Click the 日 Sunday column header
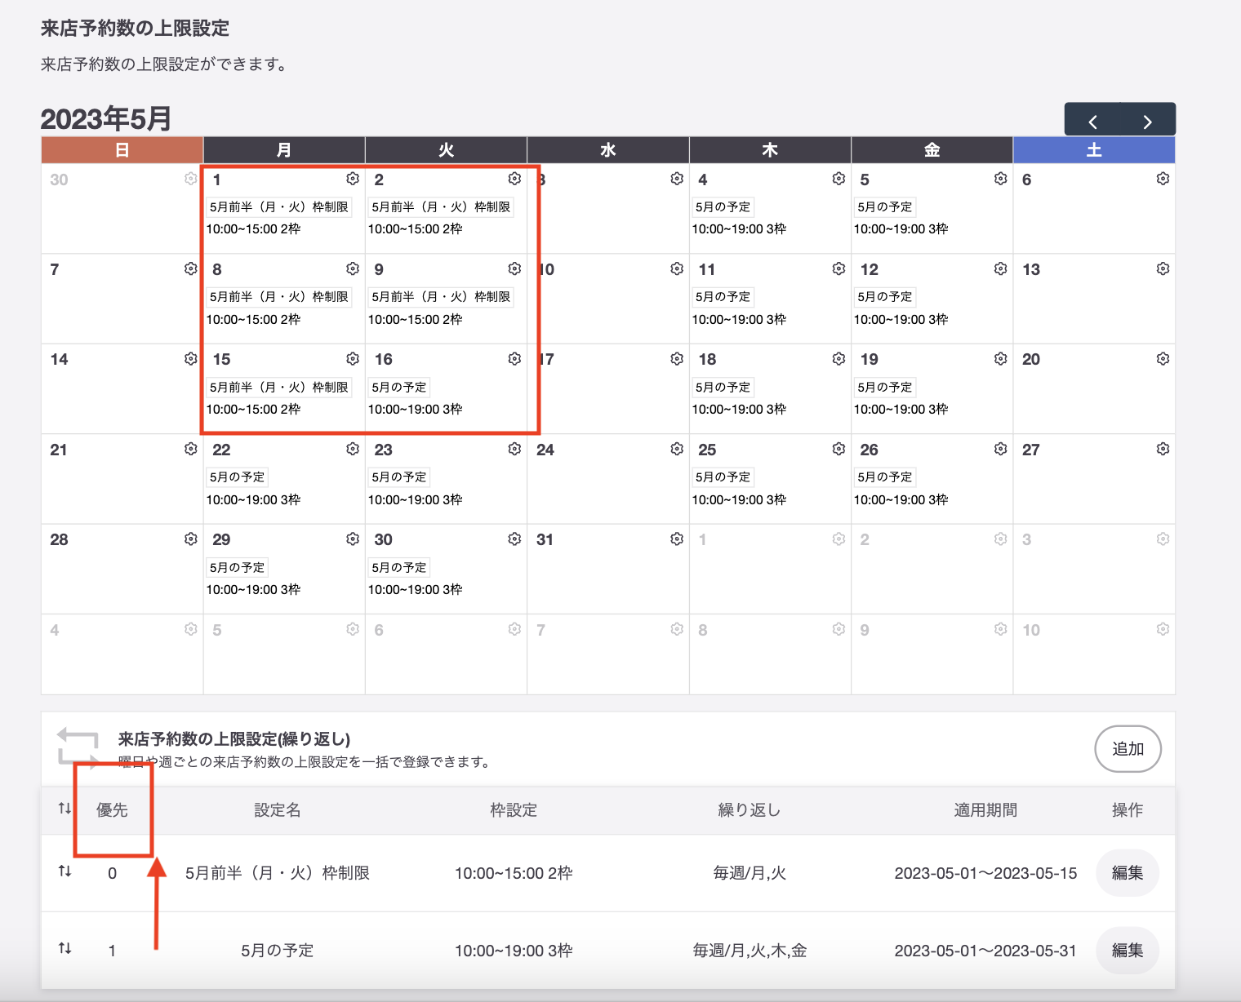This screenshot has height=1002, width=1241. tap(122, 150)
